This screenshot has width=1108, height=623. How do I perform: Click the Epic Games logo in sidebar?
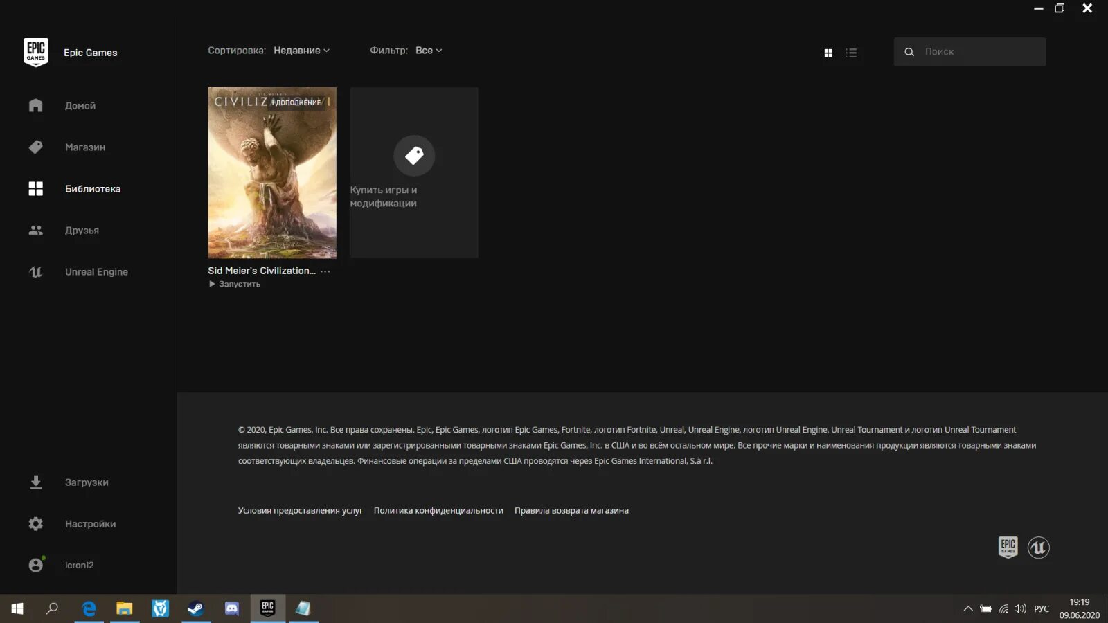click(36, 52)
